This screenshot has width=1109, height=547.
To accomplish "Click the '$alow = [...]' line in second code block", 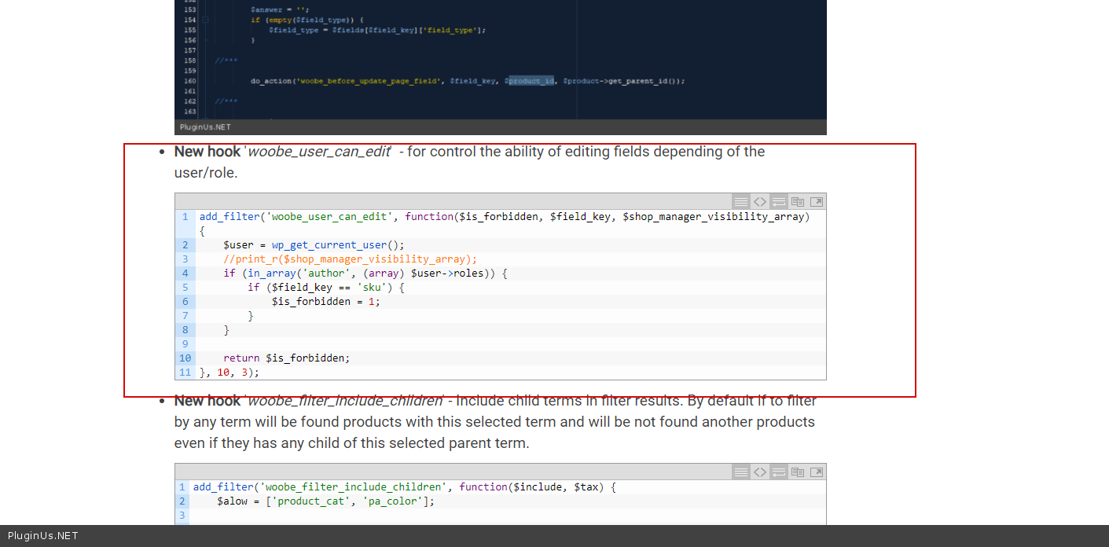I will (325, 501).
